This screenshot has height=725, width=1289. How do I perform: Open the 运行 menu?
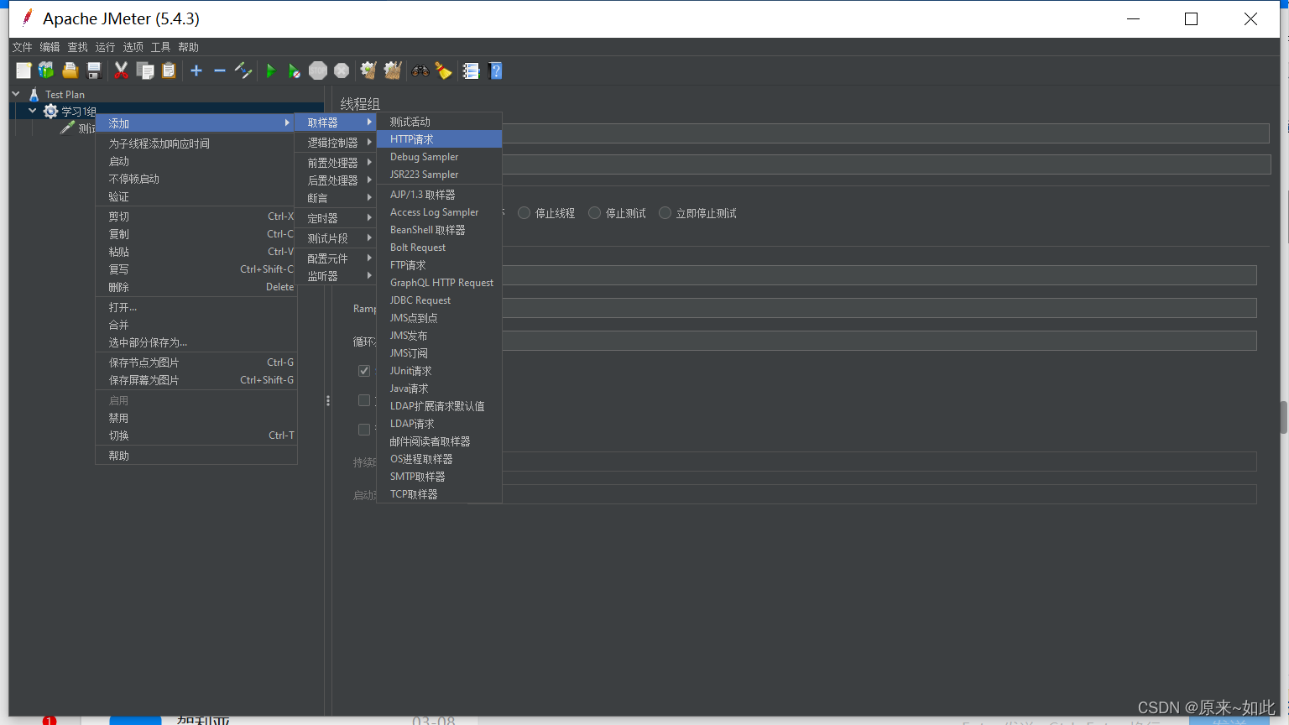[x=105, y=47]
